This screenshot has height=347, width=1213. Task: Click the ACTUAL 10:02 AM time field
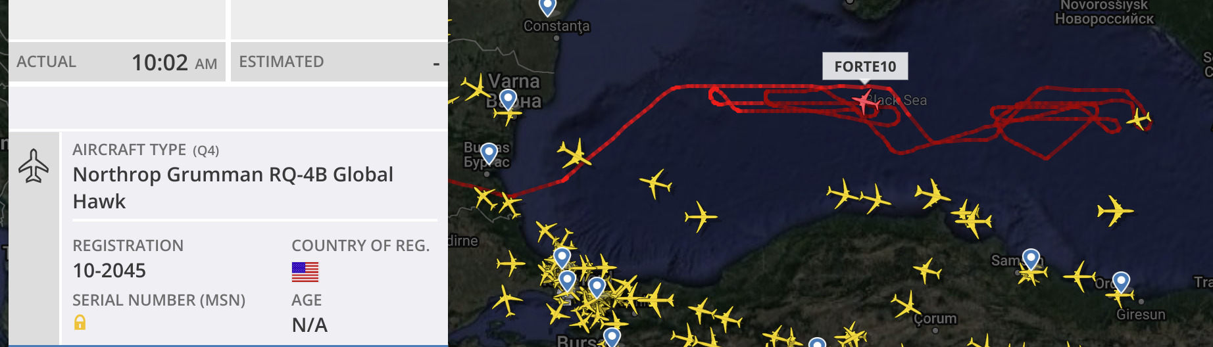pyautogui.click(x=117, y=62)
